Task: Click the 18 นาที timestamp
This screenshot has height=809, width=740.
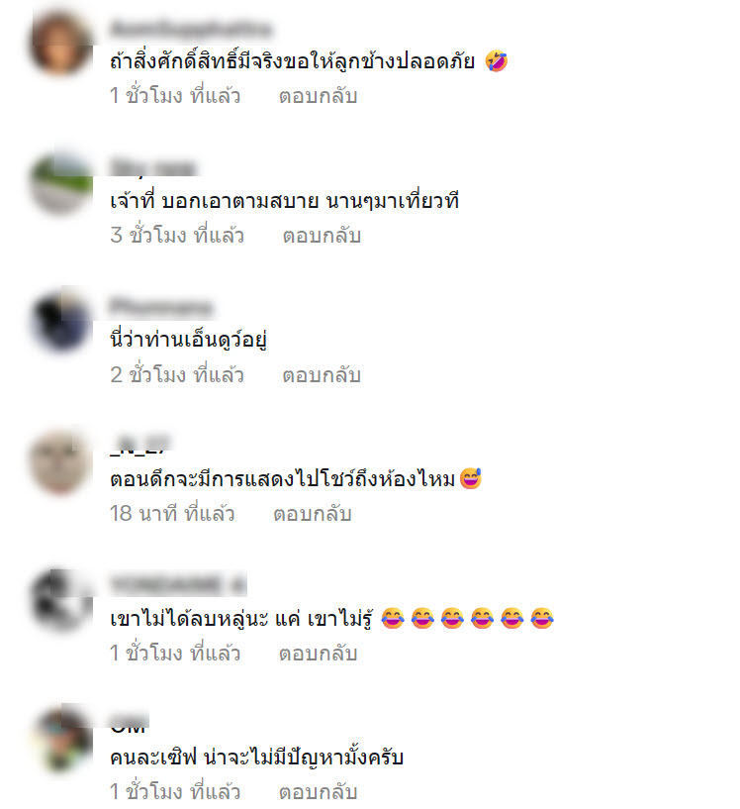Action: [x=172, y=514]
